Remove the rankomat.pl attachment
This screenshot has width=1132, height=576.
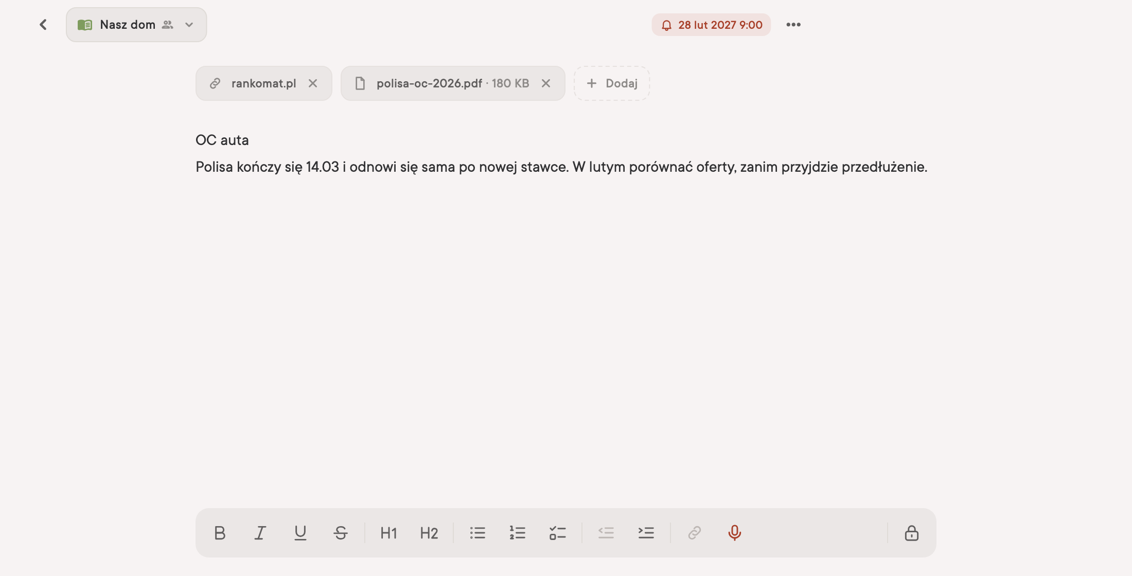(313, 83)
